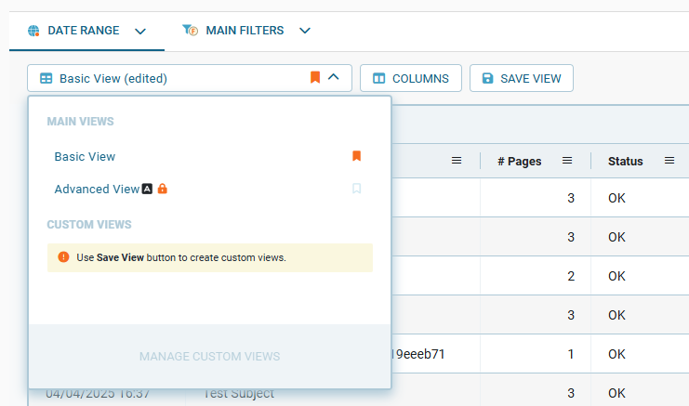Open Status column menu icon
The image size is (689, 406).
(669, 161)
